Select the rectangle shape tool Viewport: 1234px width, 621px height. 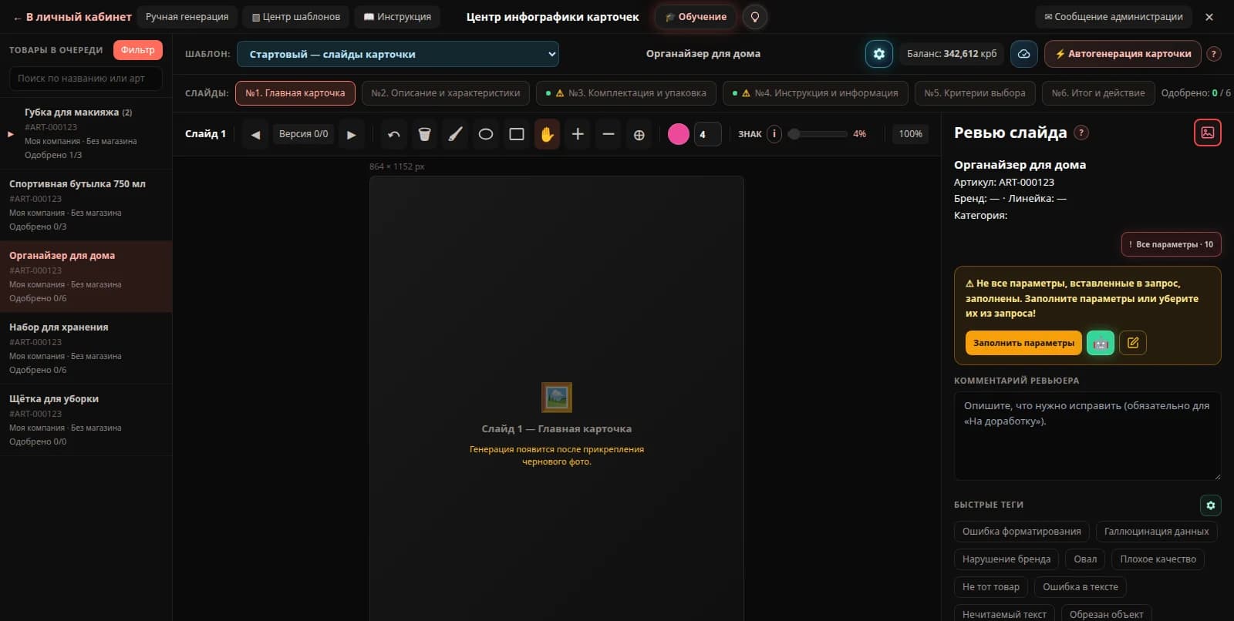pos(517,134)
